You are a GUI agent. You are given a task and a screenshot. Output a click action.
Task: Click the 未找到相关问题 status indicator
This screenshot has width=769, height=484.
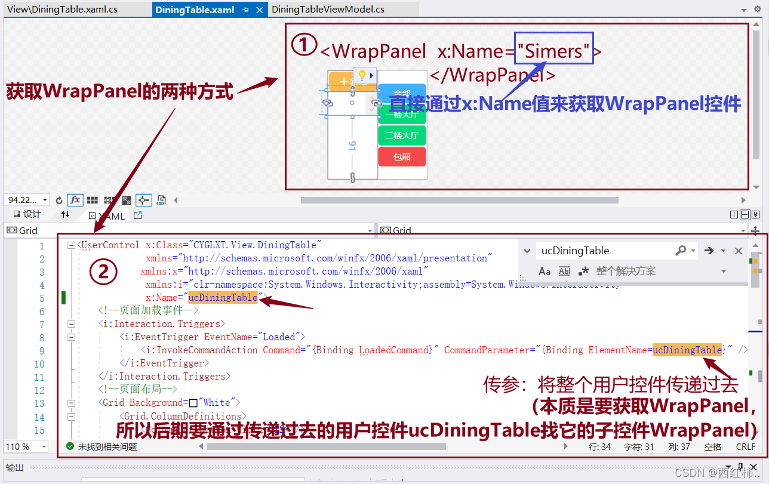(101, 446)
